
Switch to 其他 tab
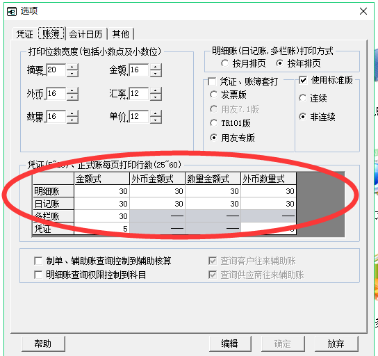[x=120, y=34]
